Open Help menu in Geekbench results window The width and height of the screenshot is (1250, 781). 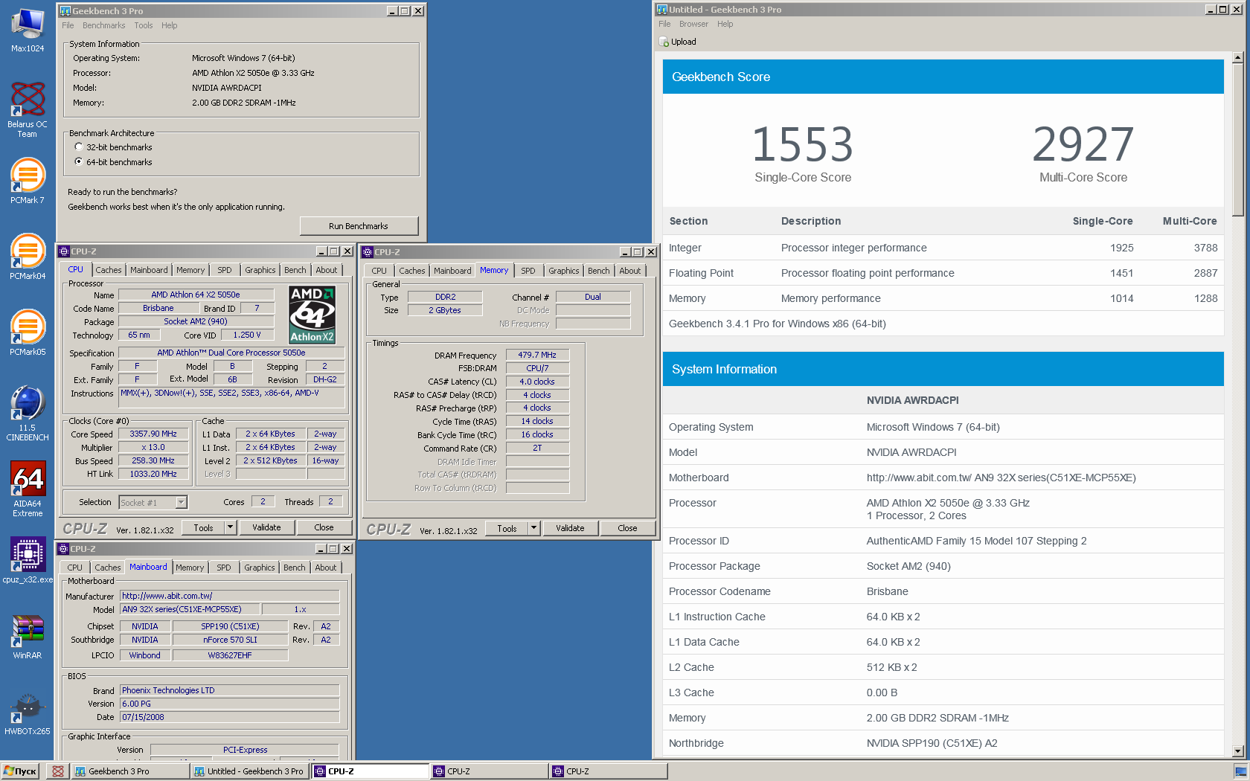point(725,24)
